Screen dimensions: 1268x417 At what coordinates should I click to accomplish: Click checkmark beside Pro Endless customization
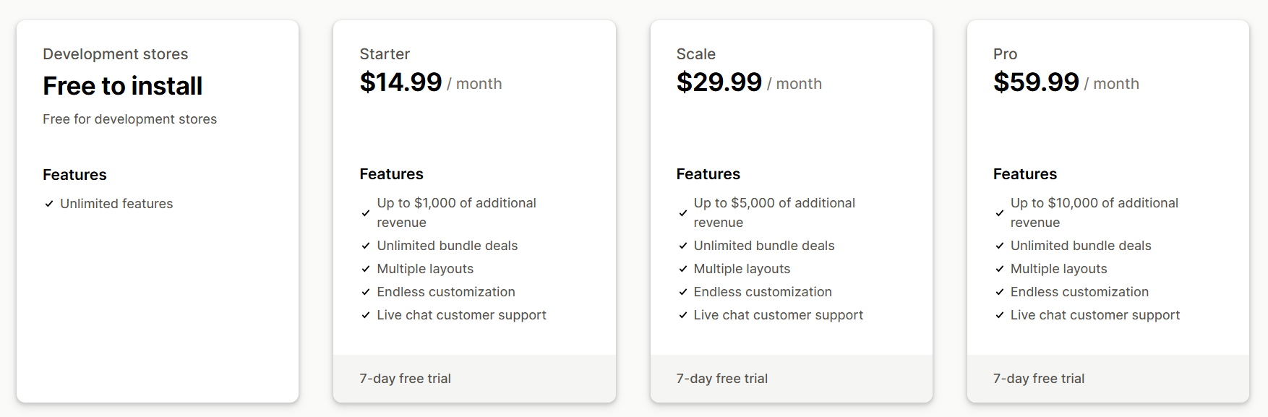pos(999,292)
